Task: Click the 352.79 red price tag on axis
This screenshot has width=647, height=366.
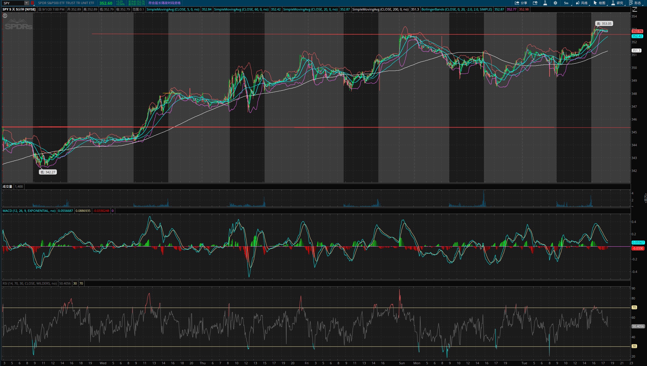Action: click(637, 31)
